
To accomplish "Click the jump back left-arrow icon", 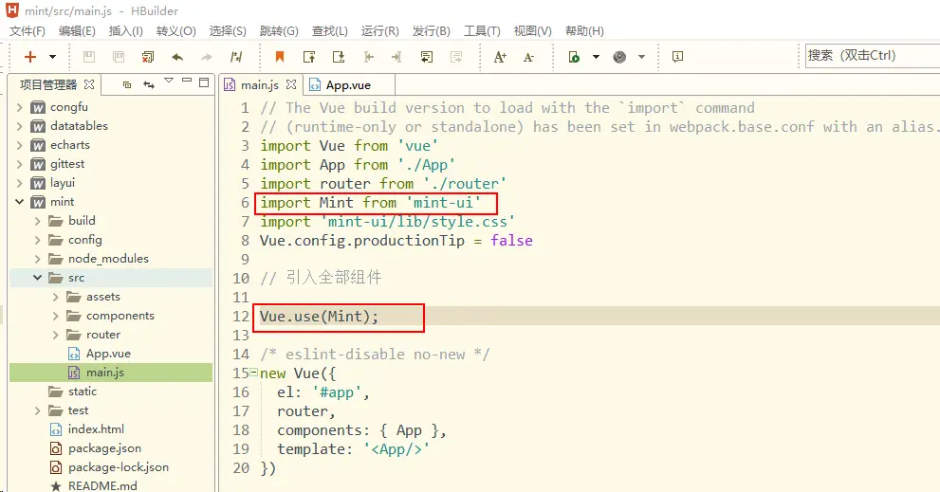I will click(369, 57).
